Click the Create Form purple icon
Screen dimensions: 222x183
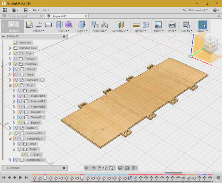(x=69, y=25)
